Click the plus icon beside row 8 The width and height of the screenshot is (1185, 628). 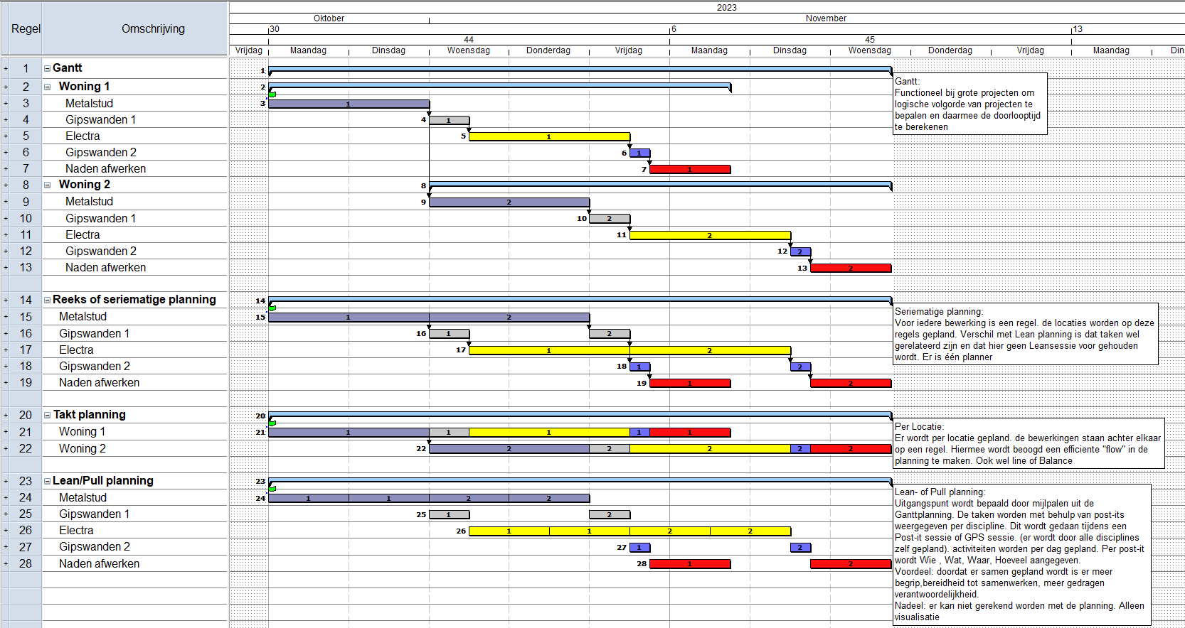6,185
